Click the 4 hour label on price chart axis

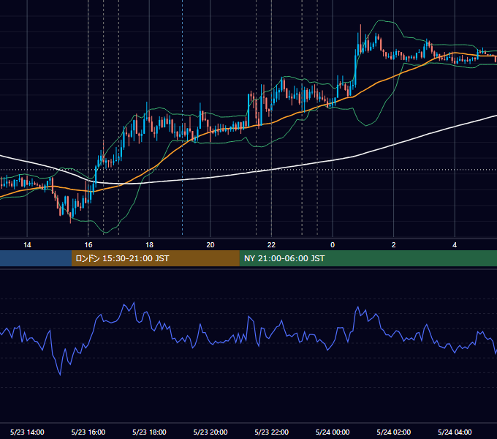(455, 245)
